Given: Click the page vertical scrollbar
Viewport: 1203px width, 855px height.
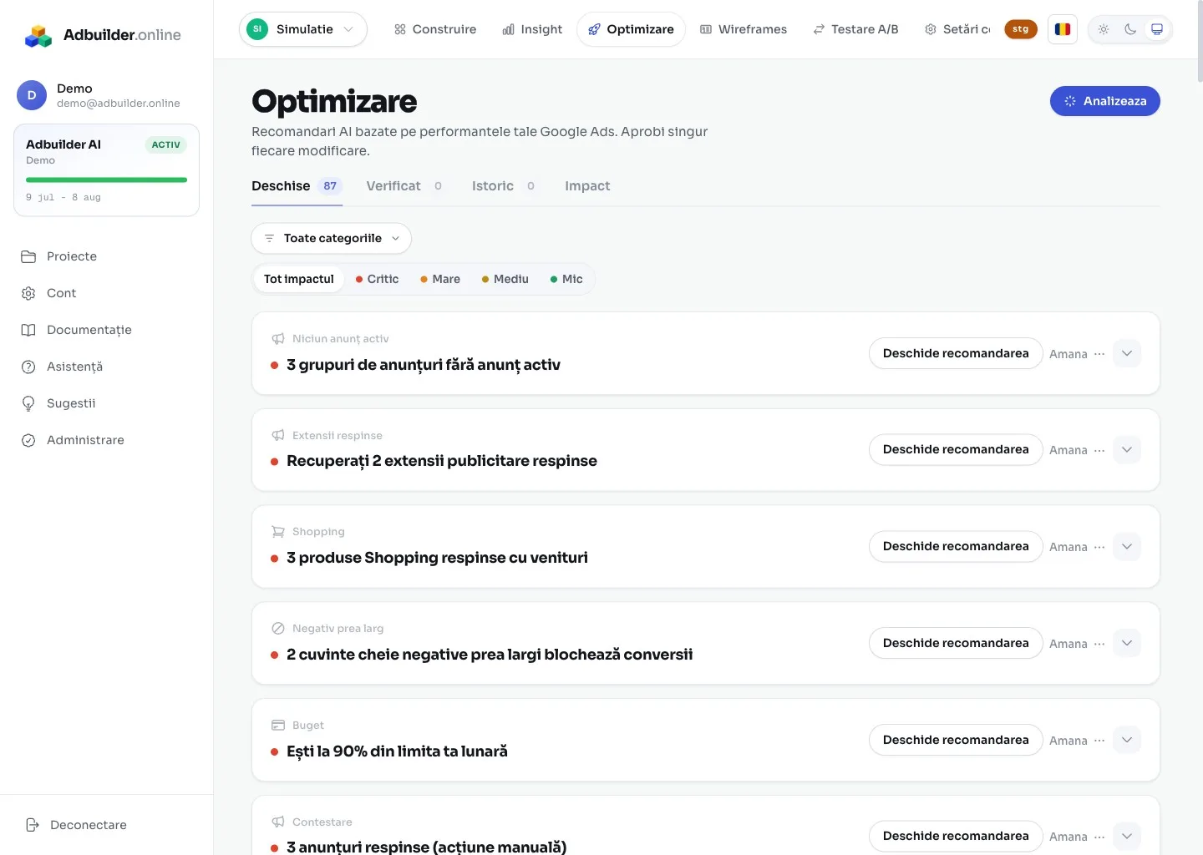Looking at the screenshot, I should tap(1200, 42).
